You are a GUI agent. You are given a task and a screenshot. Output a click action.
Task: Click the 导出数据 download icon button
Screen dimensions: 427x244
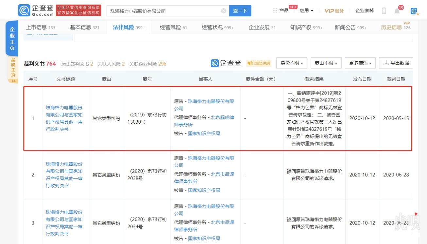click(x=396, y=63)
